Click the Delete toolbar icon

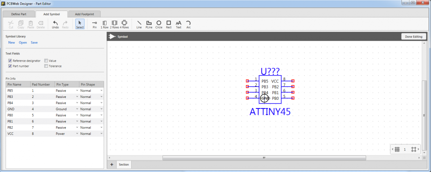41,24
